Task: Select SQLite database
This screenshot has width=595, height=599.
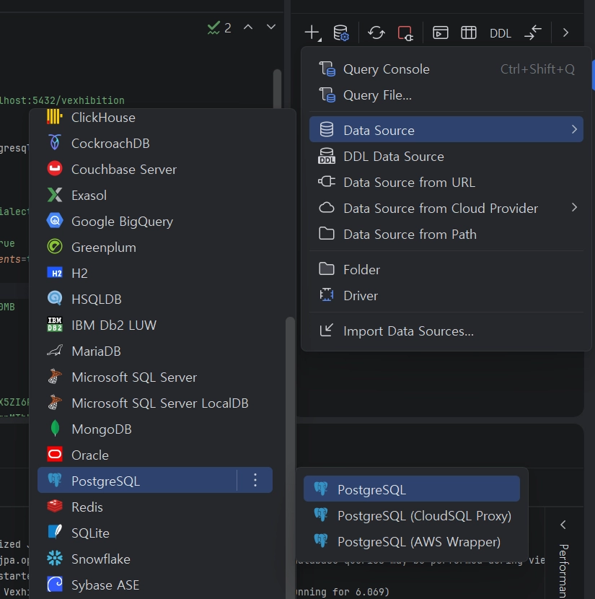Action: pos(155,533)
